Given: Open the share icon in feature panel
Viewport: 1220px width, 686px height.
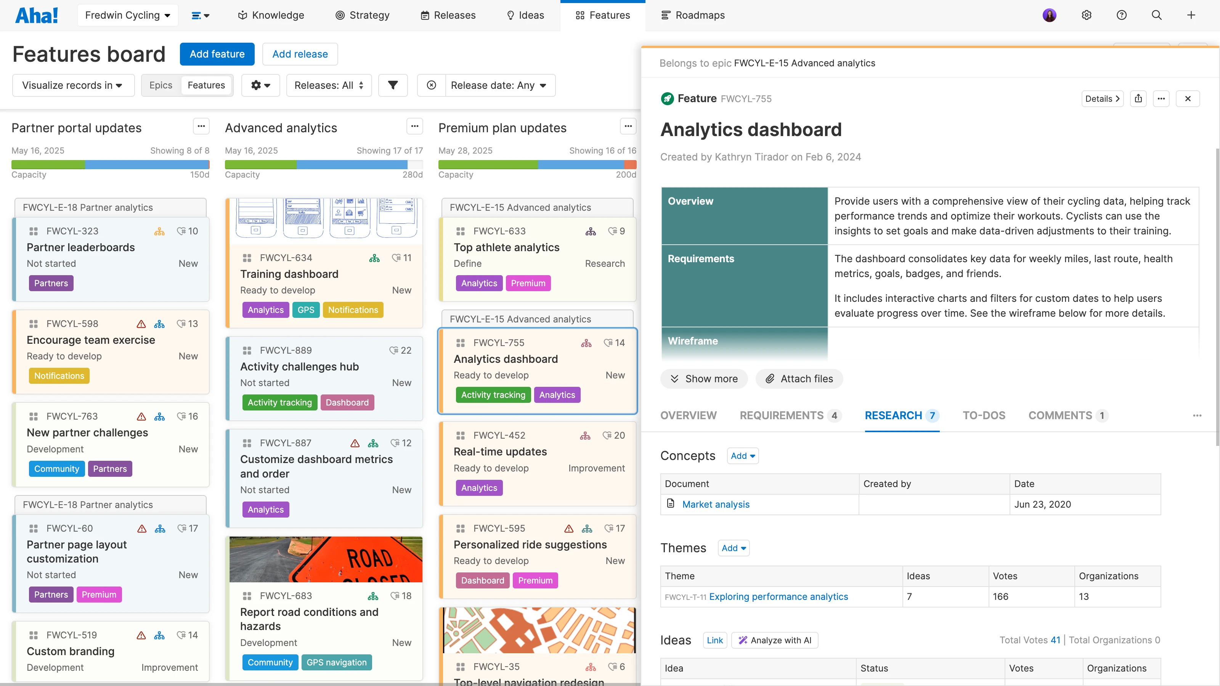Looking at the screenshot, I should 1138,98.
